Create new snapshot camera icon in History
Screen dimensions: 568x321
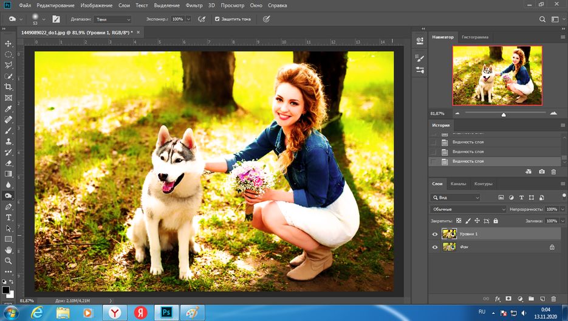point(541,171)
